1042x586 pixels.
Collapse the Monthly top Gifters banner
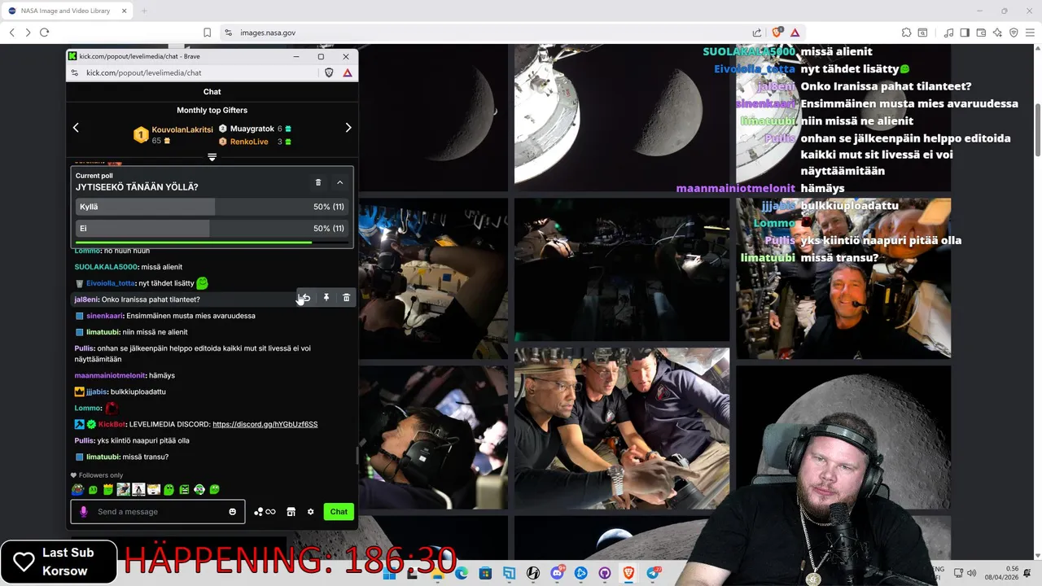point(212,157)
